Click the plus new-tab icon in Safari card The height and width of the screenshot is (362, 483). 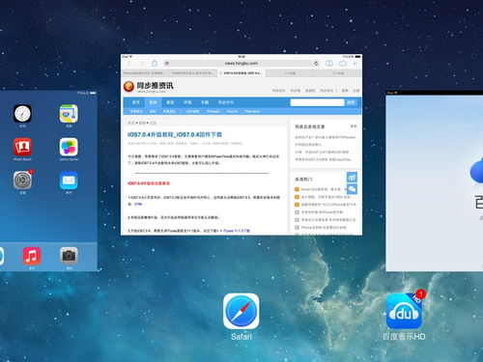355,64
